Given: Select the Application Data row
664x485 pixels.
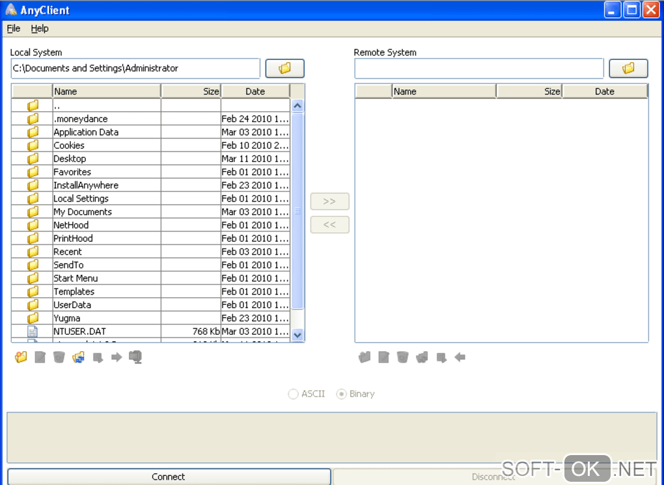Looking at the screenshot, I should pyautogui.click(x=151, y=132).
